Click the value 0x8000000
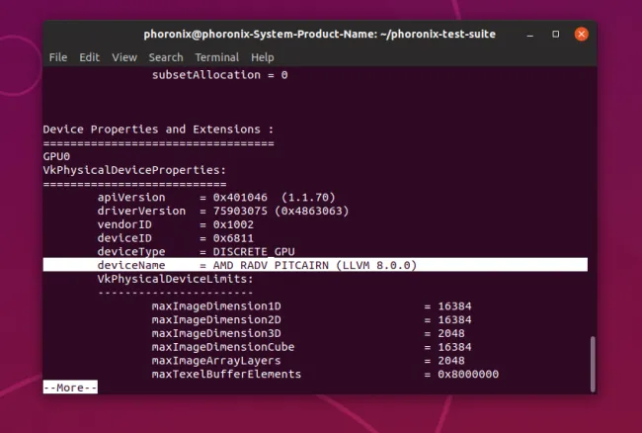 coord(468,374)
